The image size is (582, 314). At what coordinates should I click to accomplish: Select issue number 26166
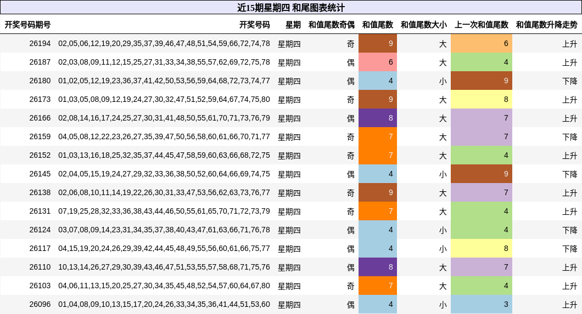click(x=40, y=118)
